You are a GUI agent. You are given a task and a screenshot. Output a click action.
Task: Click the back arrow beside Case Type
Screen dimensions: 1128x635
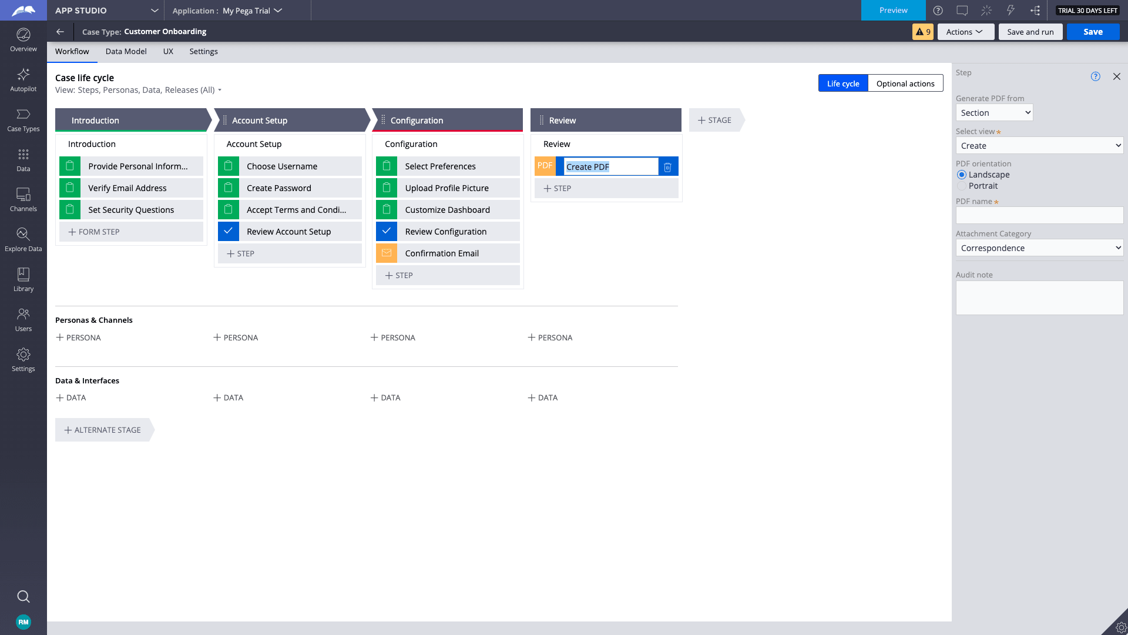coord(60,32)
